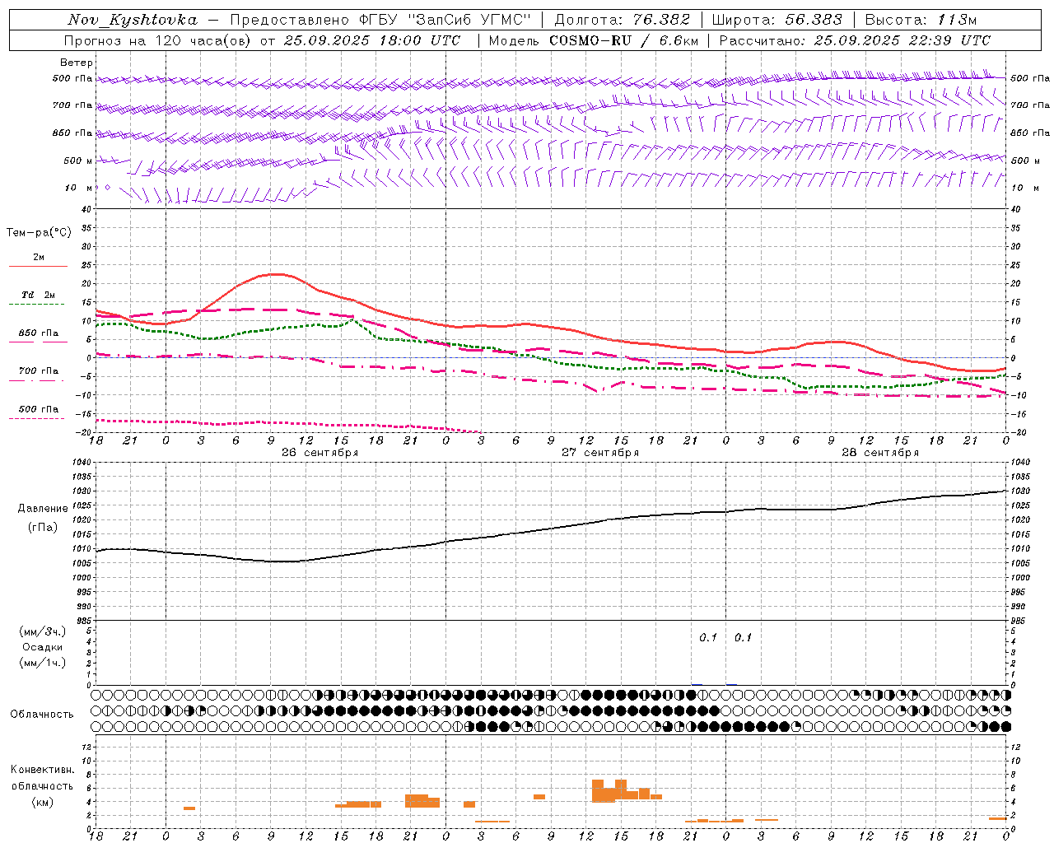Click the 850 гПа entry in temperature legend
The height and width of the screenshot is (843, 1054).
pyautogui.click(x=38, y=337)
